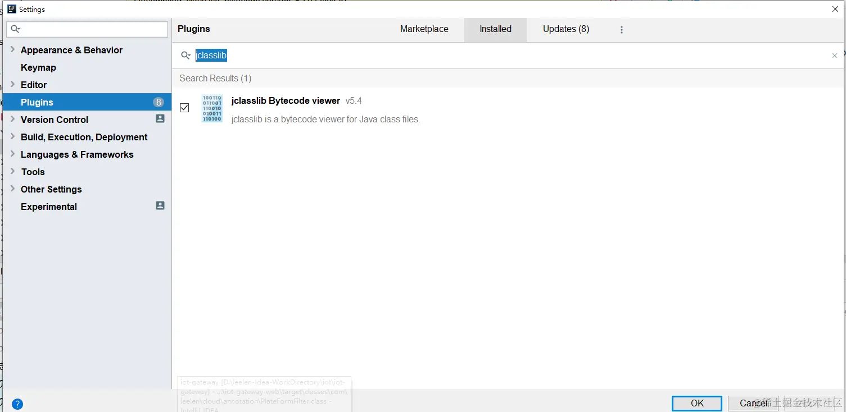Disable the jclasslib Bytecode viewer plugin checkbox
This screenshot has height=412, width=846.
[184, 108]
